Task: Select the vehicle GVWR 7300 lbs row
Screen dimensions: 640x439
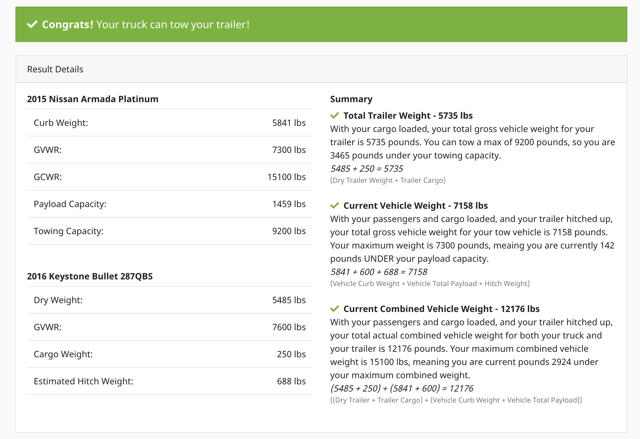Action: pos(170,150)
